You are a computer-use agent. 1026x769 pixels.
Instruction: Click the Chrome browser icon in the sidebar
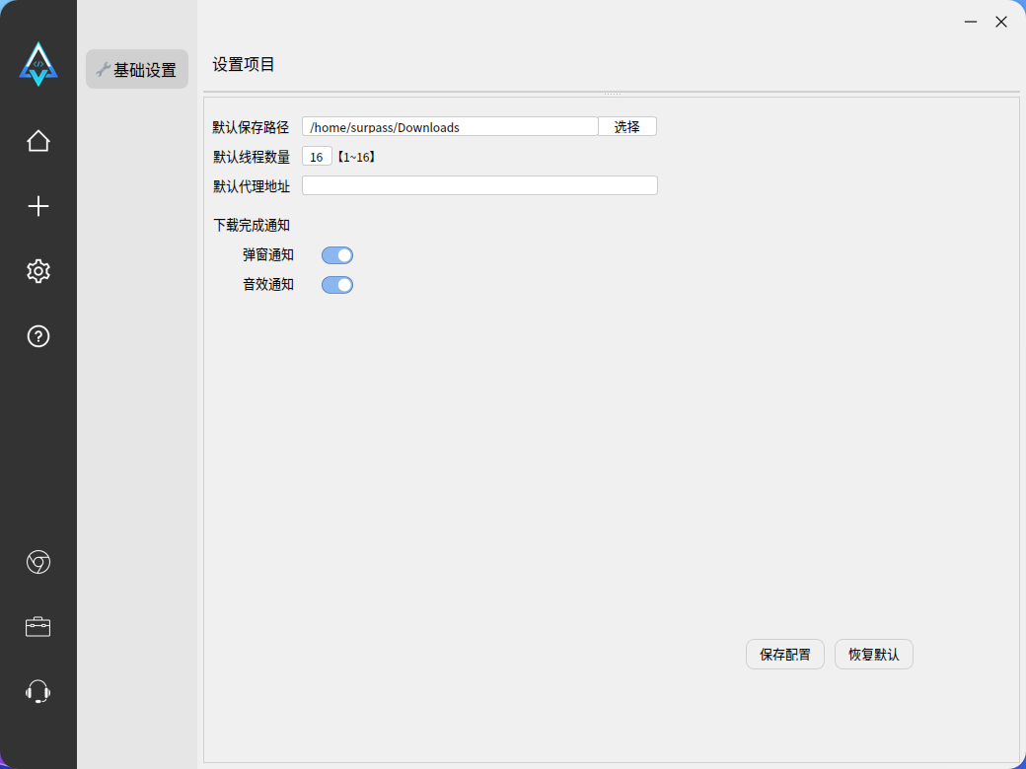[37, 562]
